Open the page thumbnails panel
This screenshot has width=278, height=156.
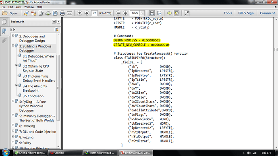point(4,22)
